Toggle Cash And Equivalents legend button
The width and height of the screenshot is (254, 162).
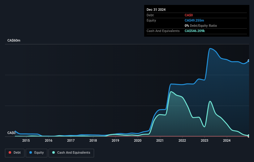pyautogui.click(x=71, y=153)
